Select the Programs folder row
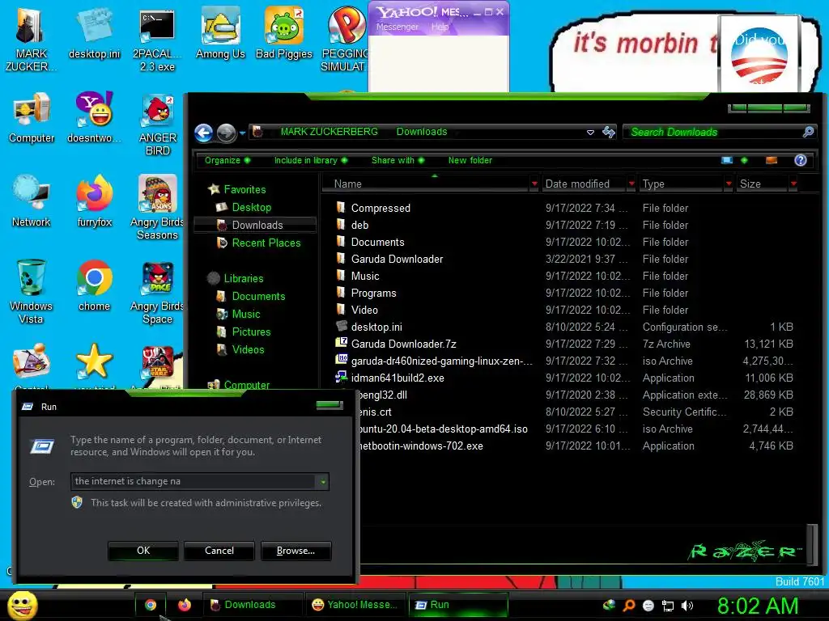Viewport: 829px width, 621px height. (x=563, y=293)
